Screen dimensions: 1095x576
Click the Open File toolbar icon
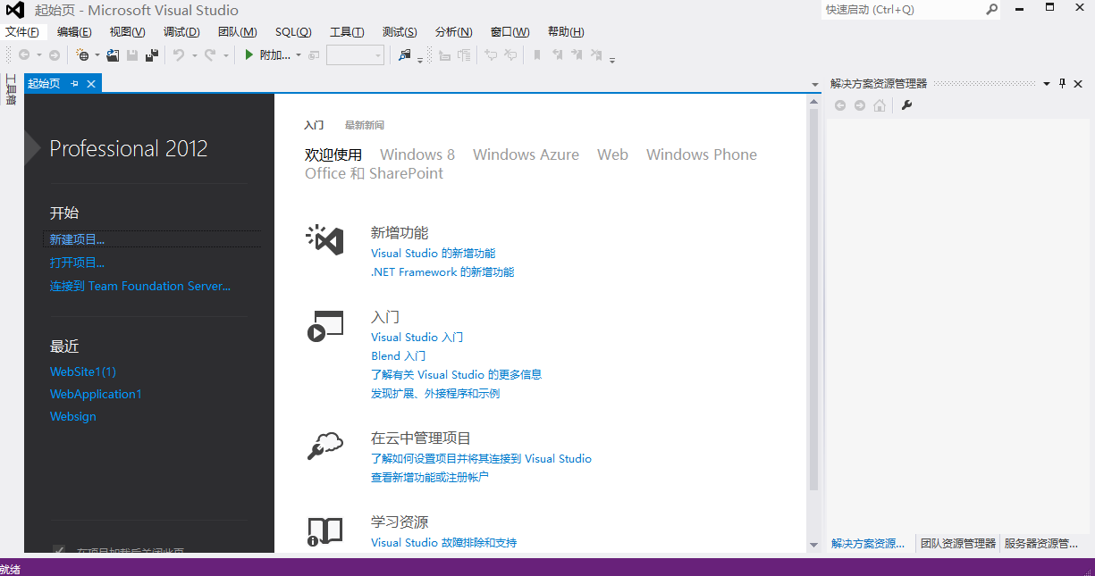[113, 55]
